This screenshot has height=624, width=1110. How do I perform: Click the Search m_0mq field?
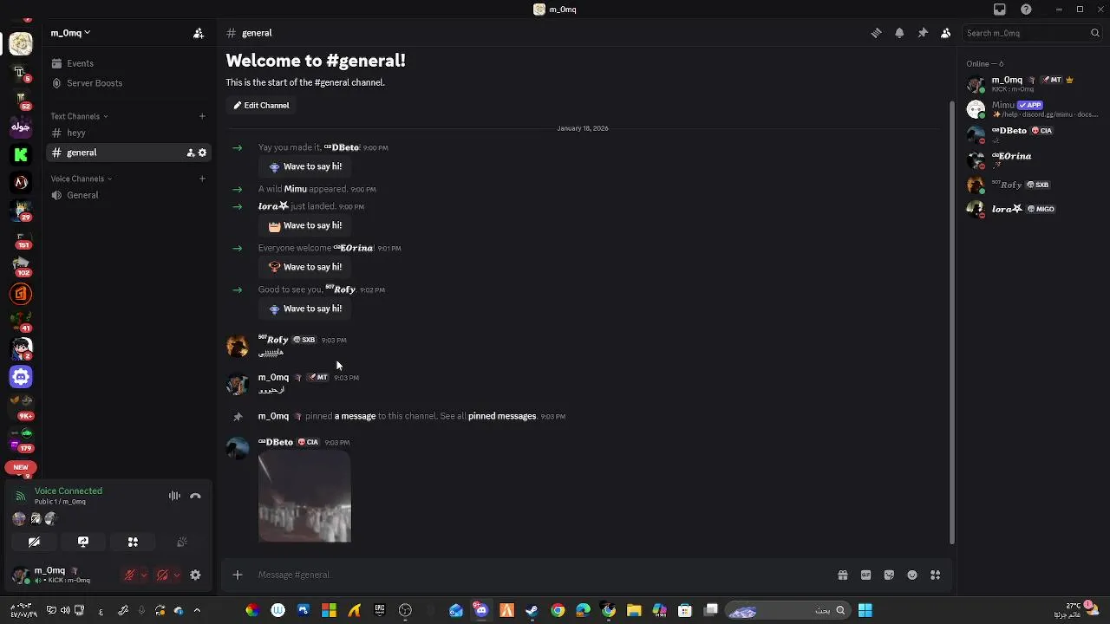(1032, 33)
